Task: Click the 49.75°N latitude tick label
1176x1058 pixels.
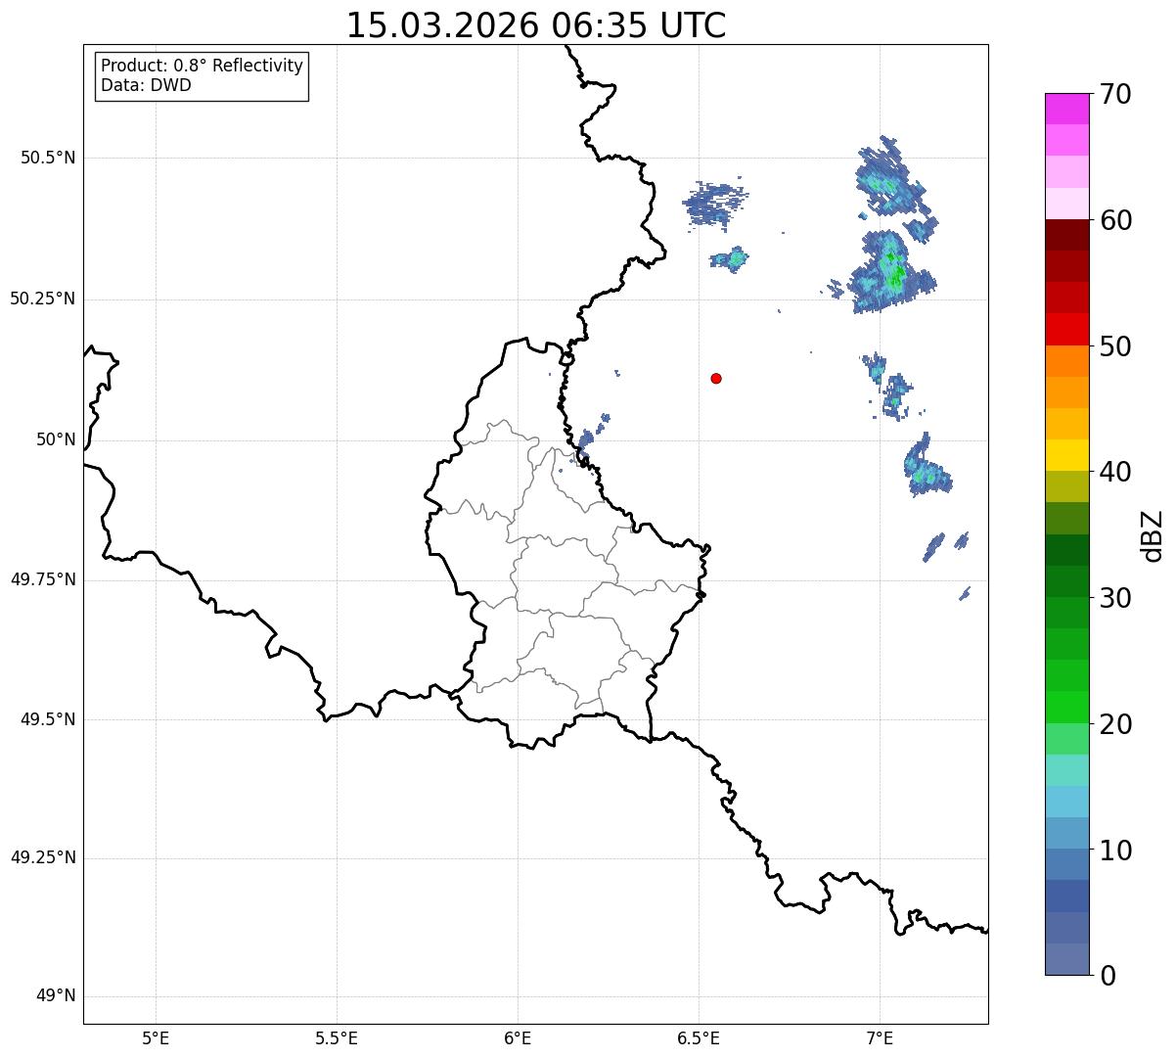Action: 43,579
